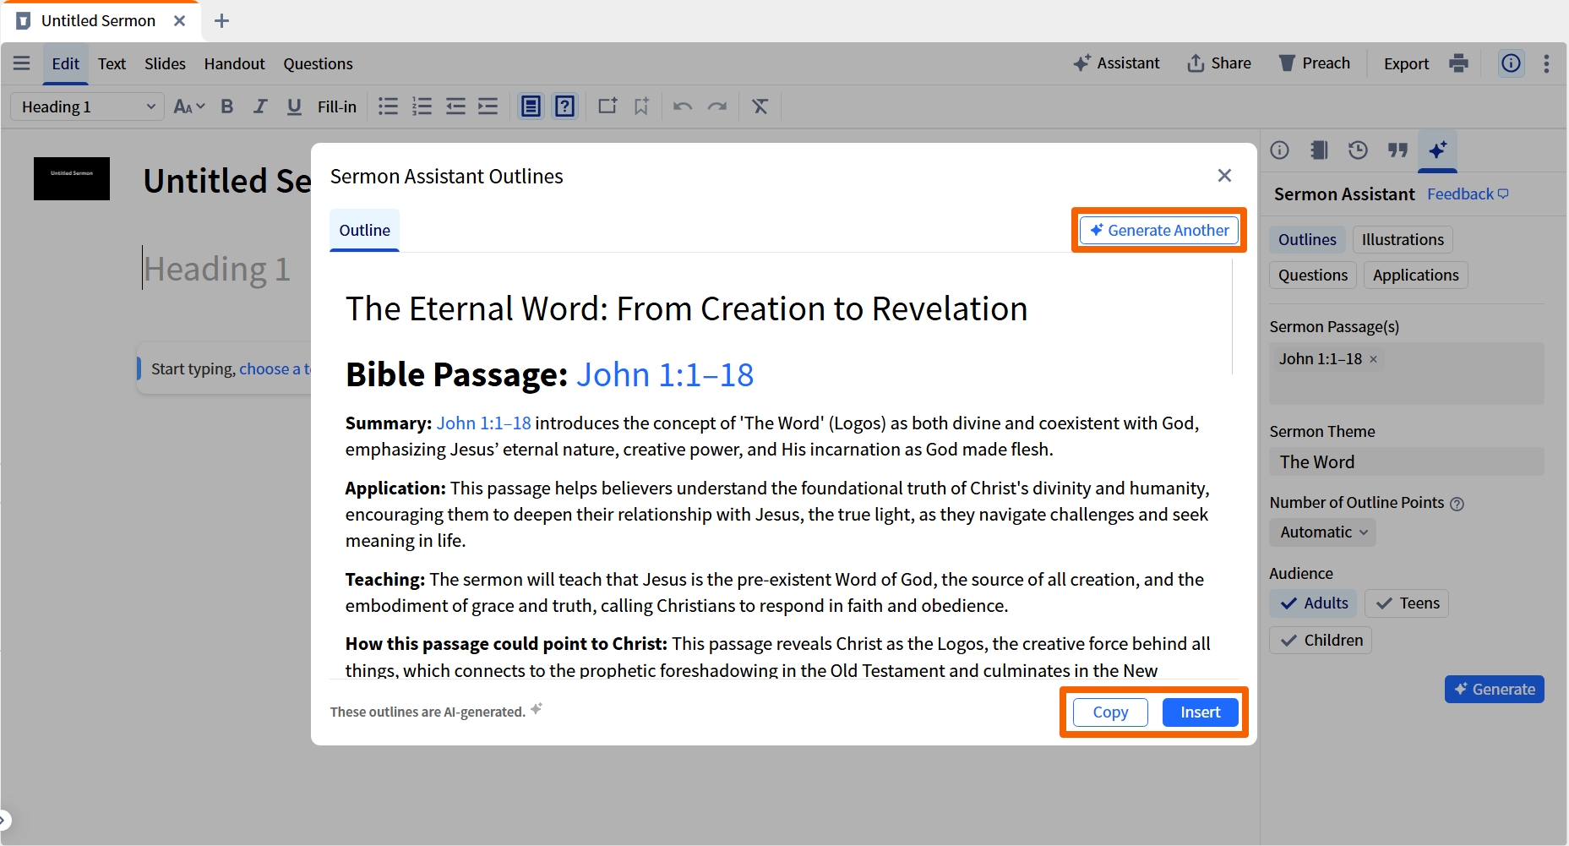Toggle the Teens audience option
The image size is (1569, 846).
click(x=1407, y=603)
